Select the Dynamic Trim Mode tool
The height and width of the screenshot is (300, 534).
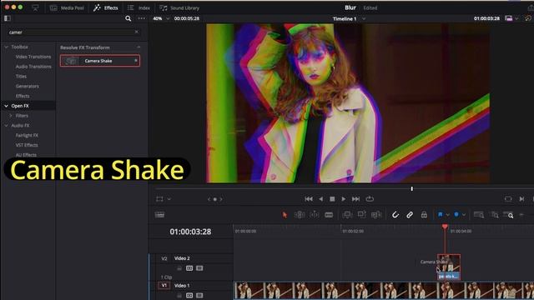pos(314,215)
